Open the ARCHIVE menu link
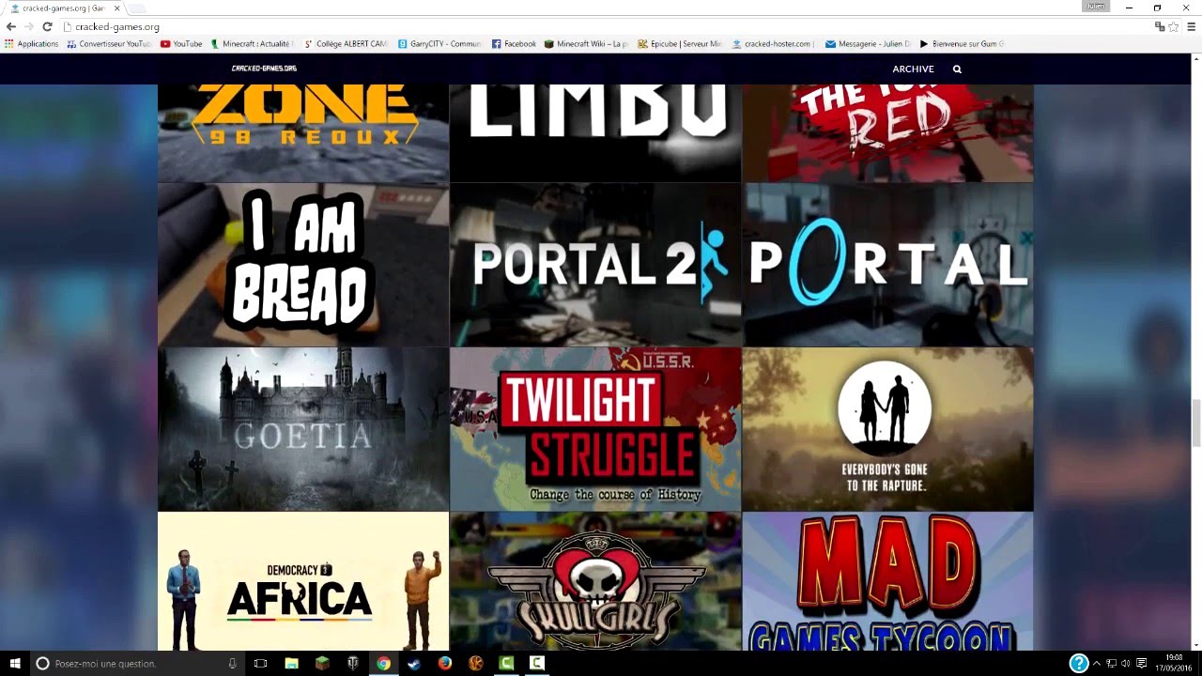The width and height of the screenshot is (1202, 676). pos(913,69)
